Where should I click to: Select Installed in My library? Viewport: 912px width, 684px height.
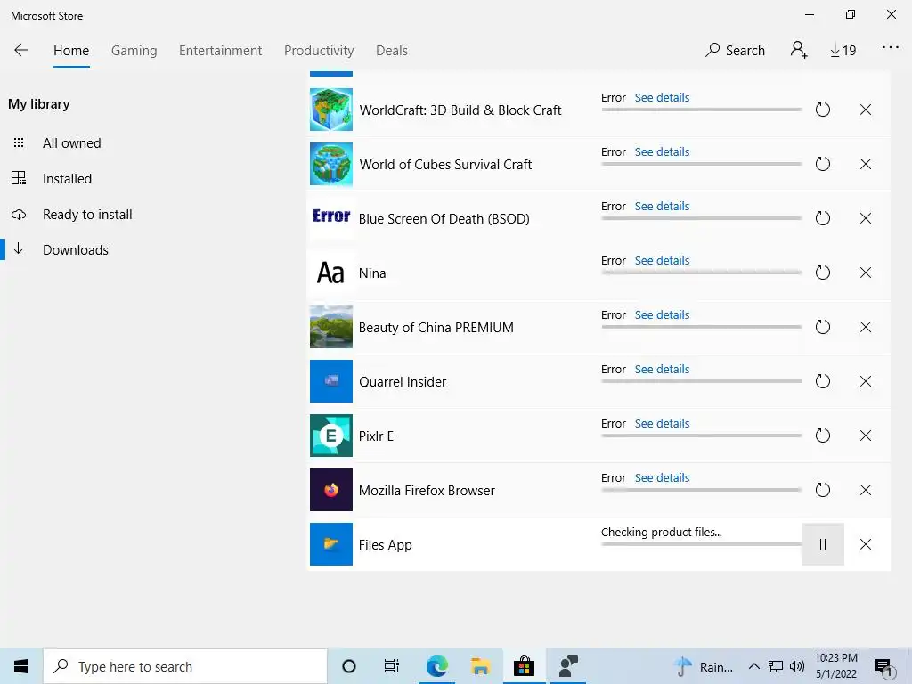point(67,178)
